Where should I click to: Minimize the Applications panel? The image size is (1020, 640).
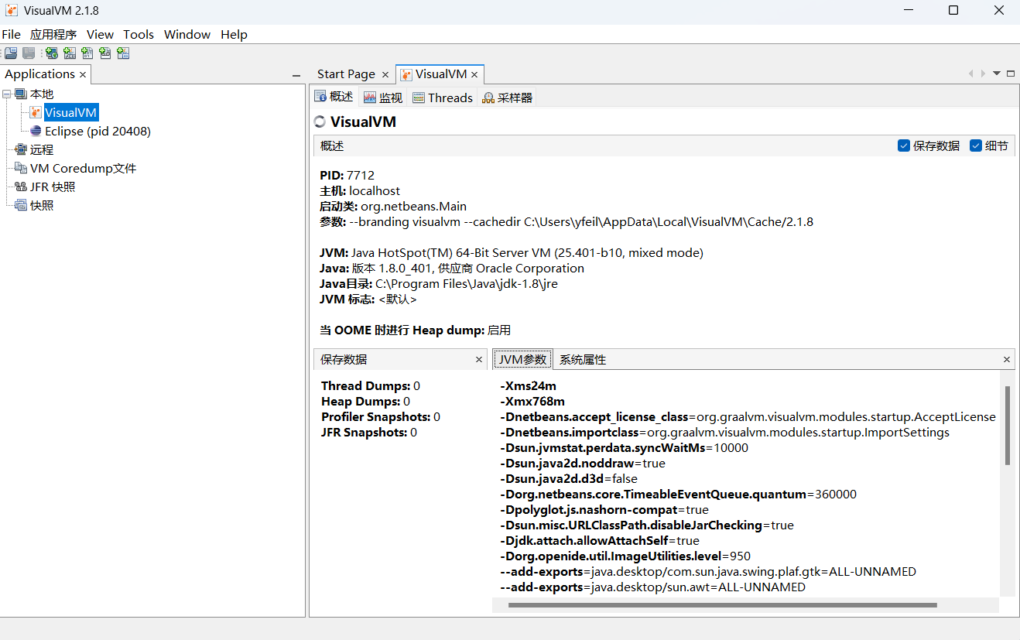click(296, 74)
